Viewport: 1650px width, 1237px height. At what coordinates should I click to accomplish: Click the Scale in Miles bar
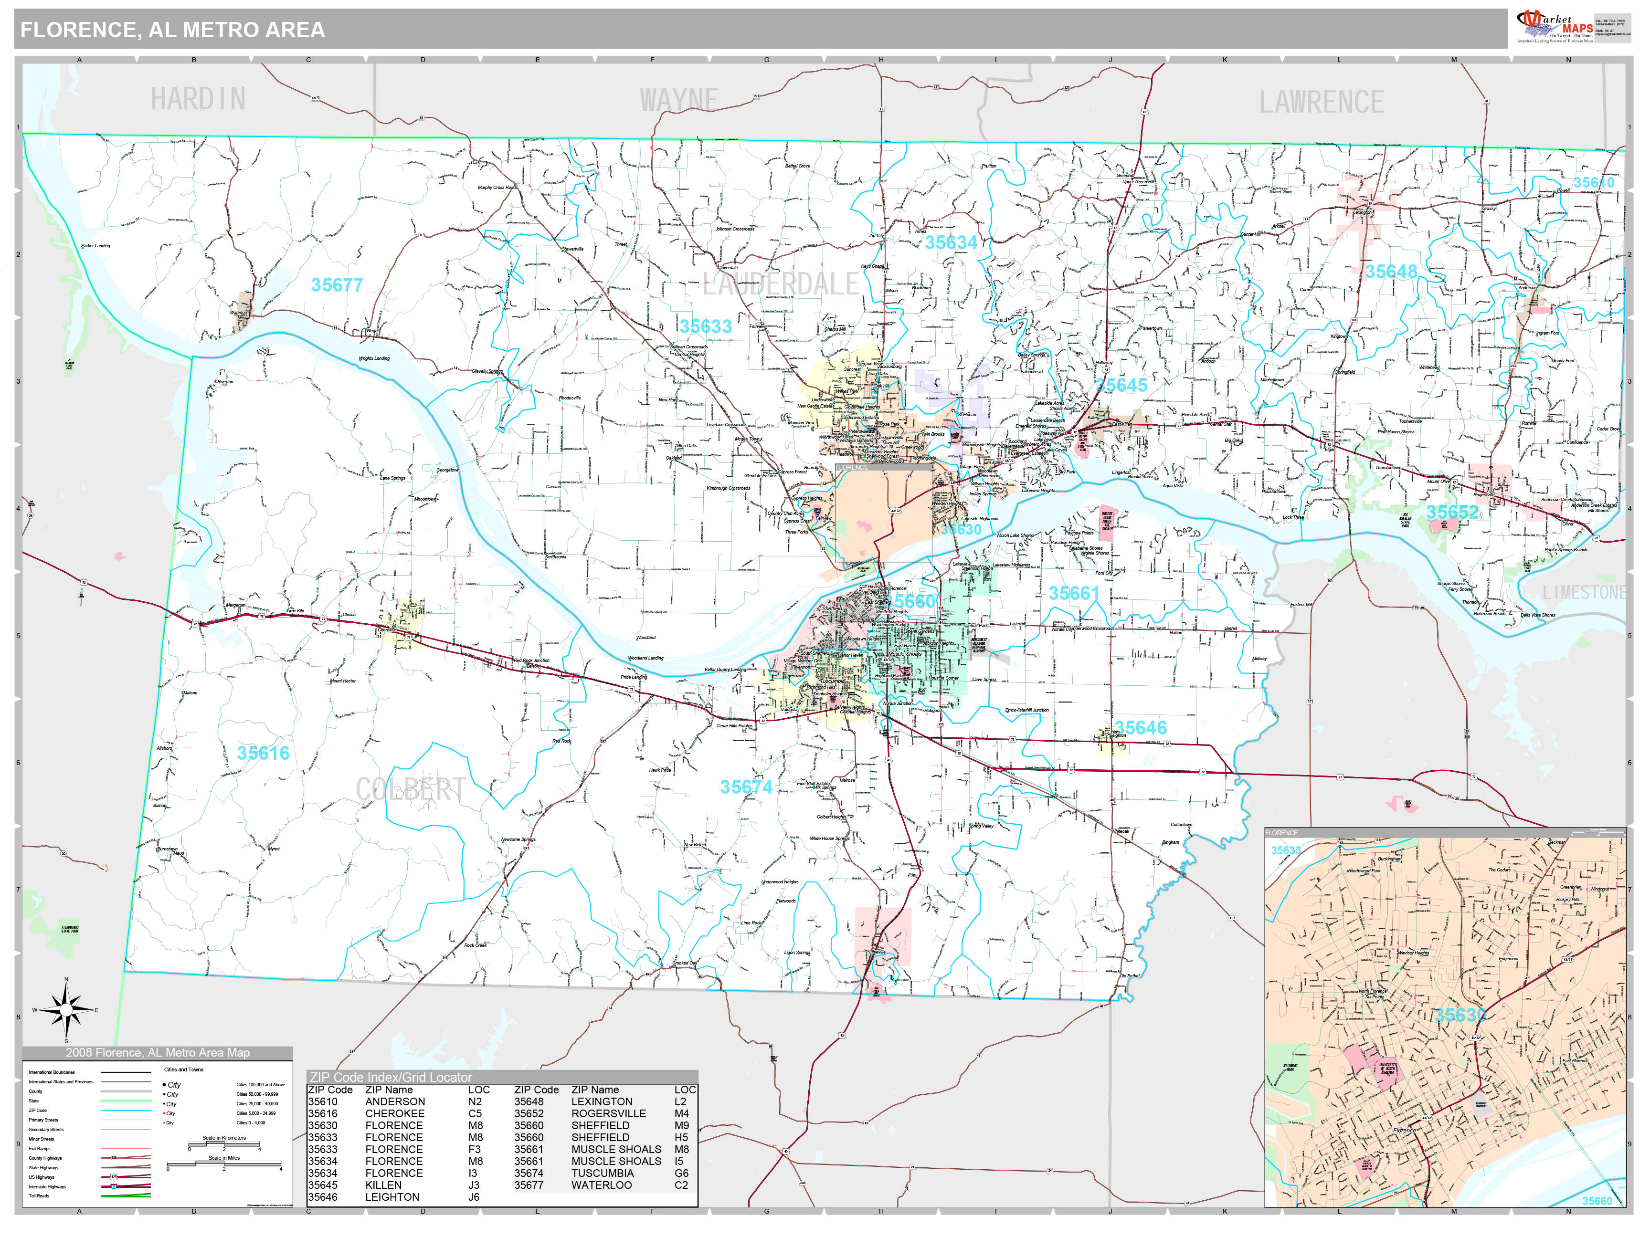(224, 1164)
